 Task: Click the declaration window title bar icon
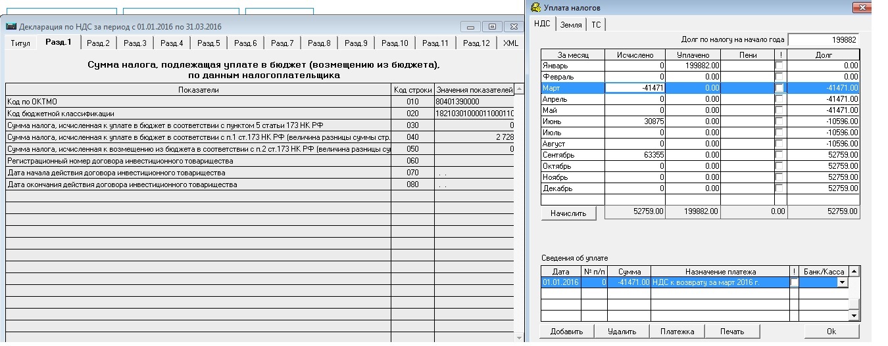[11, 27]
